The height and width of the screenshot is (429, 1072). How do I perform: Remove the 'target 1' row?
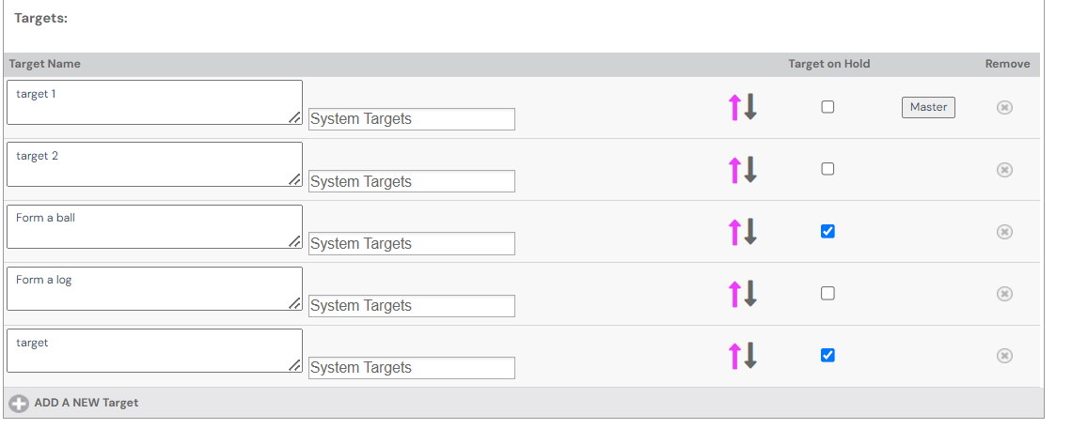(1004, 107)
